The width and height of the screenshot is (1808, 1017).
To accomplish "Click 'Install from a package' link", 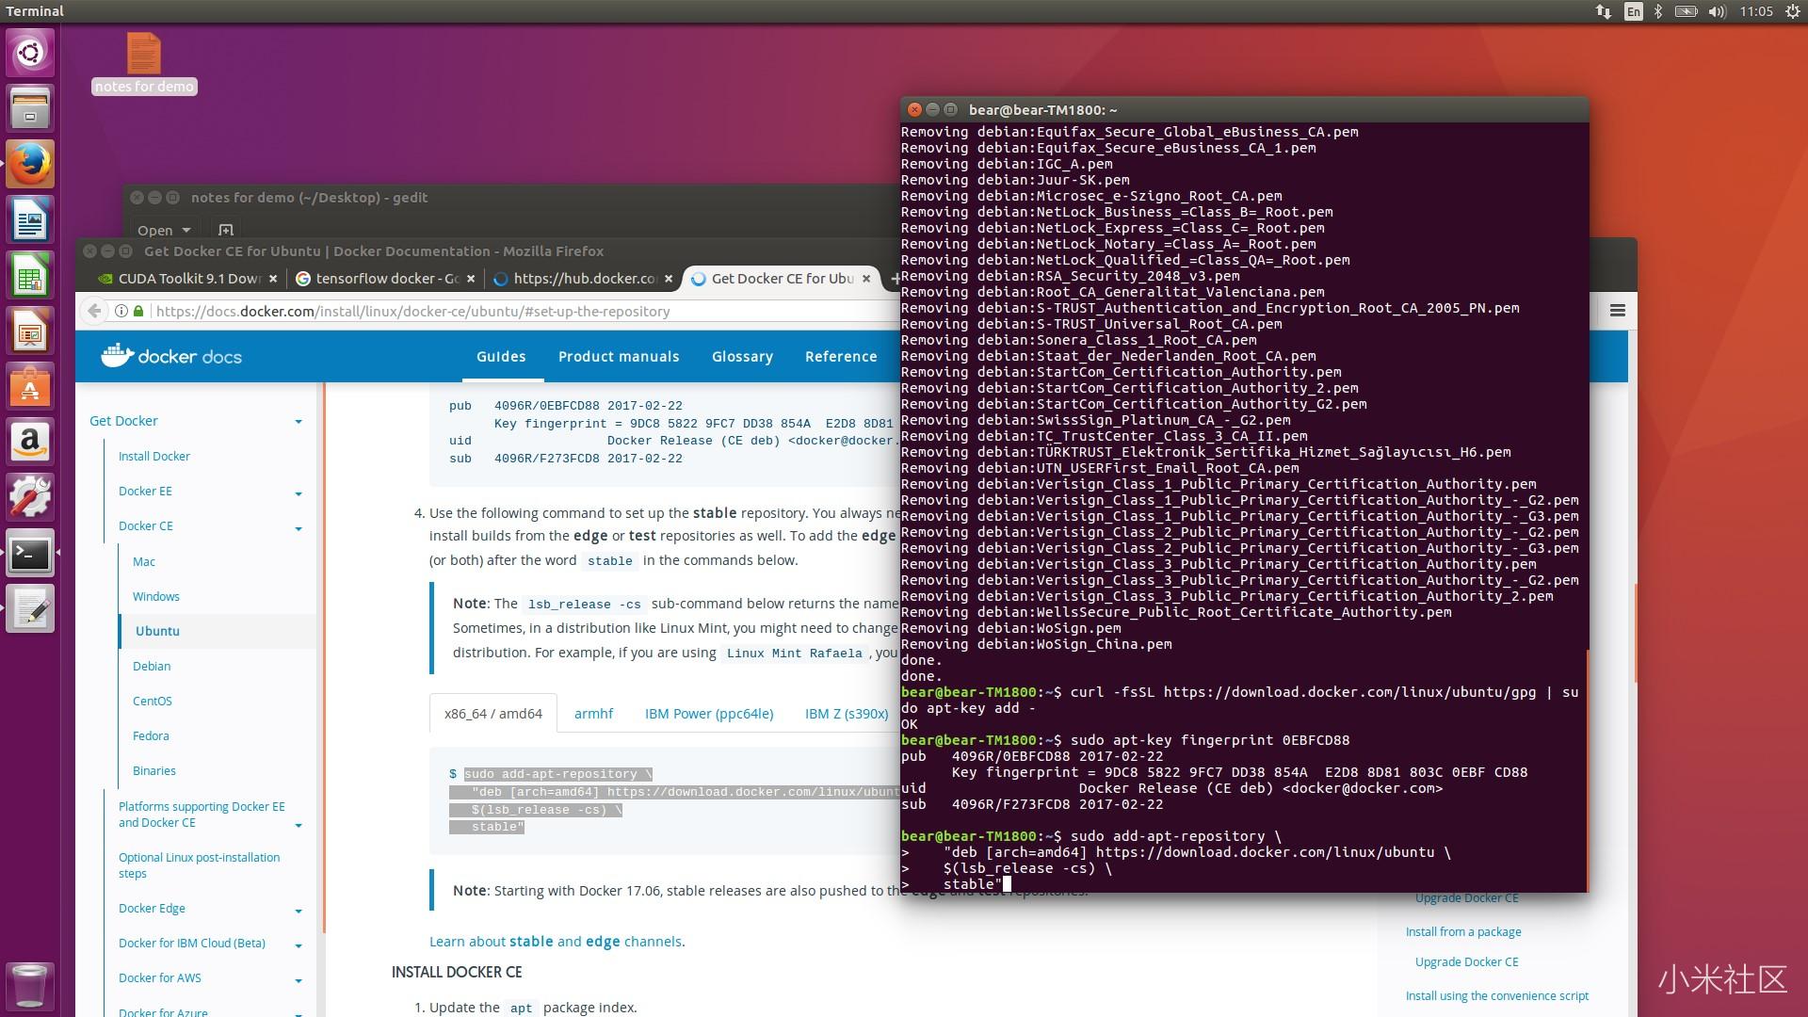I will click(x=1463, y=932).
